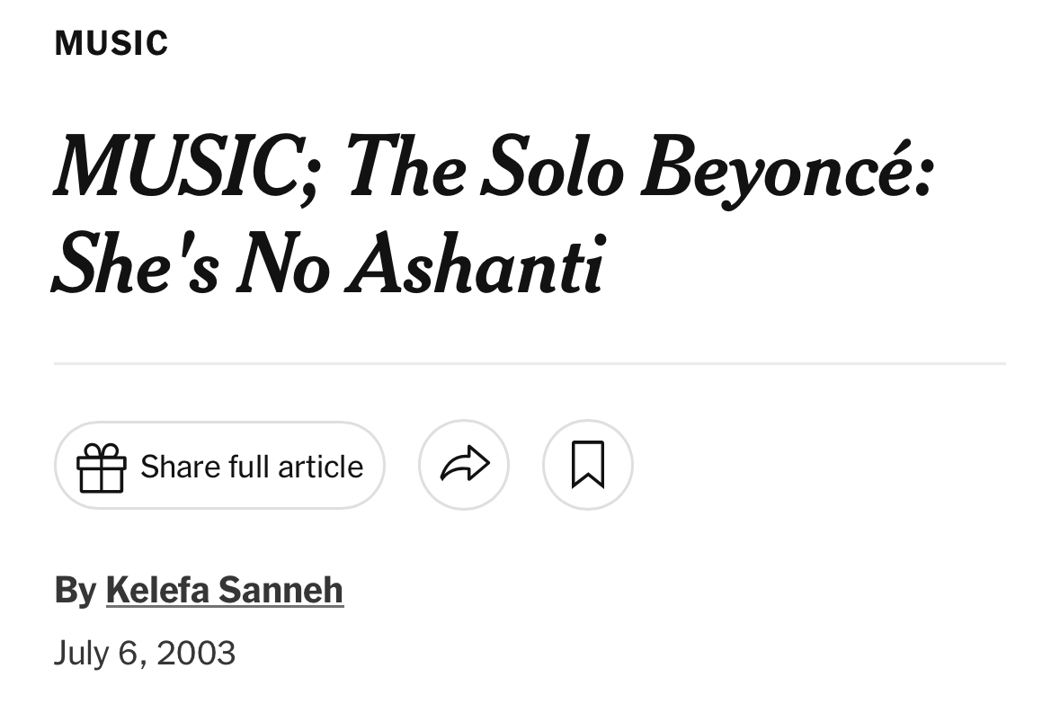Click the divider line under headline
This screenshot has height=704, width=1060.
coord(530,363)
